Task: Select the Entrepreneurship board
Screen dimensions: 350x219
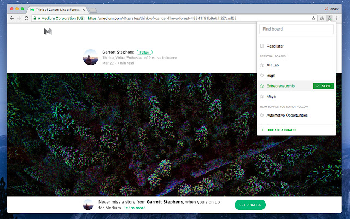Action: (281, 86)
